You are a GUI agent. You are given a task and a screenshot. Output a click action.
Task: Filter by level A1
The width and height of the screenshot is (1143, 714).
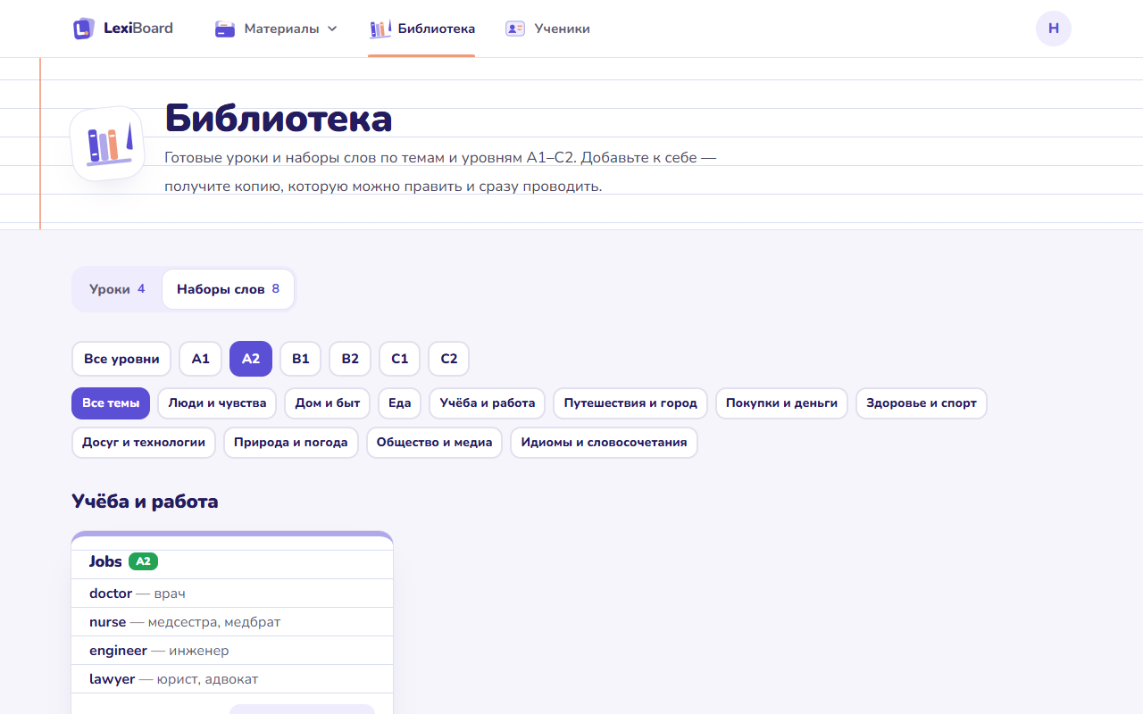pyautogui.click(x=200, y=359)
